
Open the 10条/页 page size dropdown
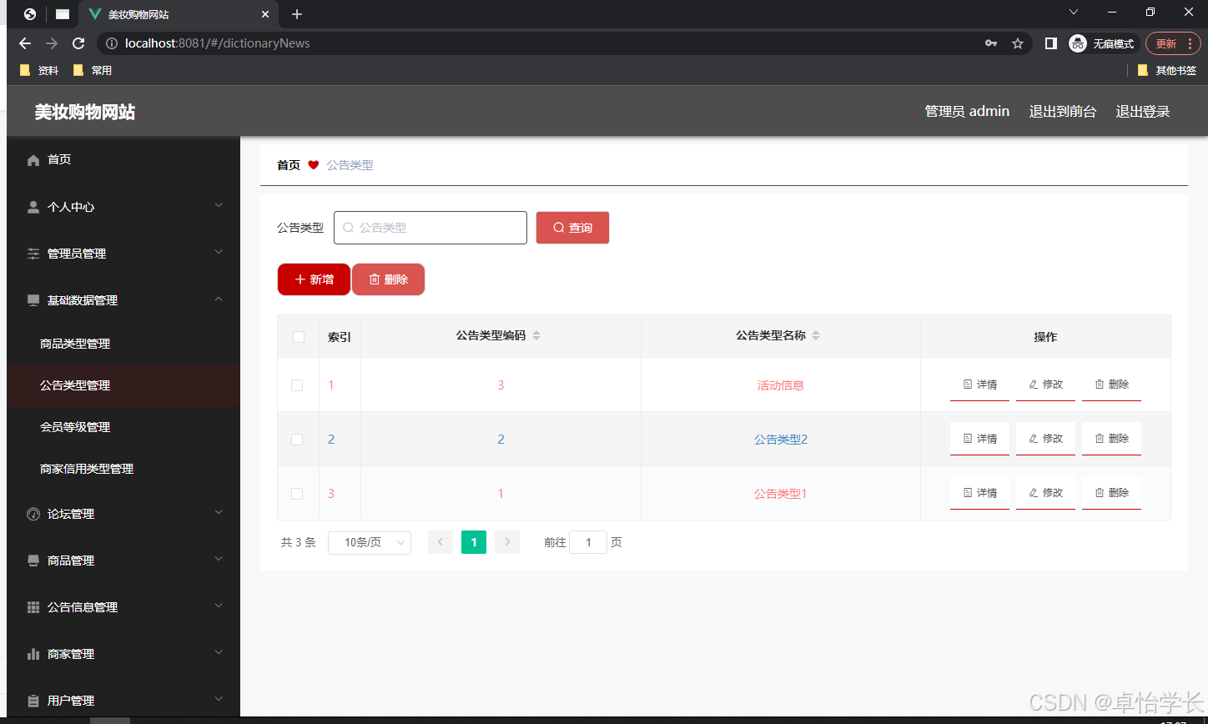coord(370,542)
